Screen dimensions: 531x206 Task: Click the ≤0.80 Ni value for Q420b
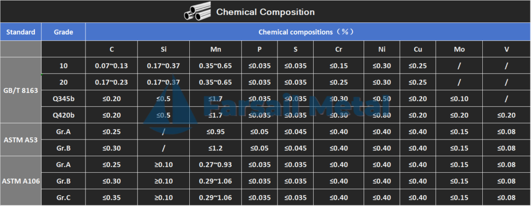tap(382, 115)
